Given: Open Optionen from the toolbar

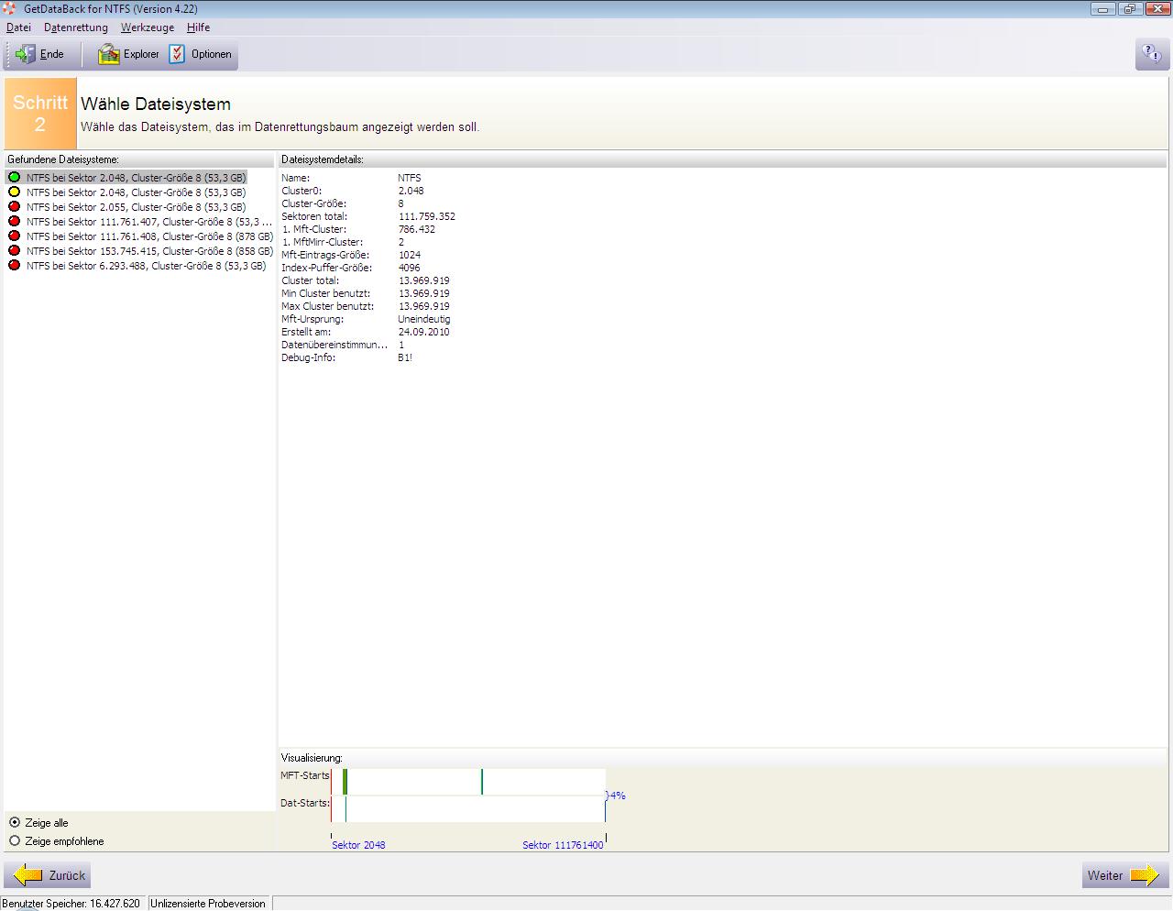Looking at the screenshot, I should point(201,55).
